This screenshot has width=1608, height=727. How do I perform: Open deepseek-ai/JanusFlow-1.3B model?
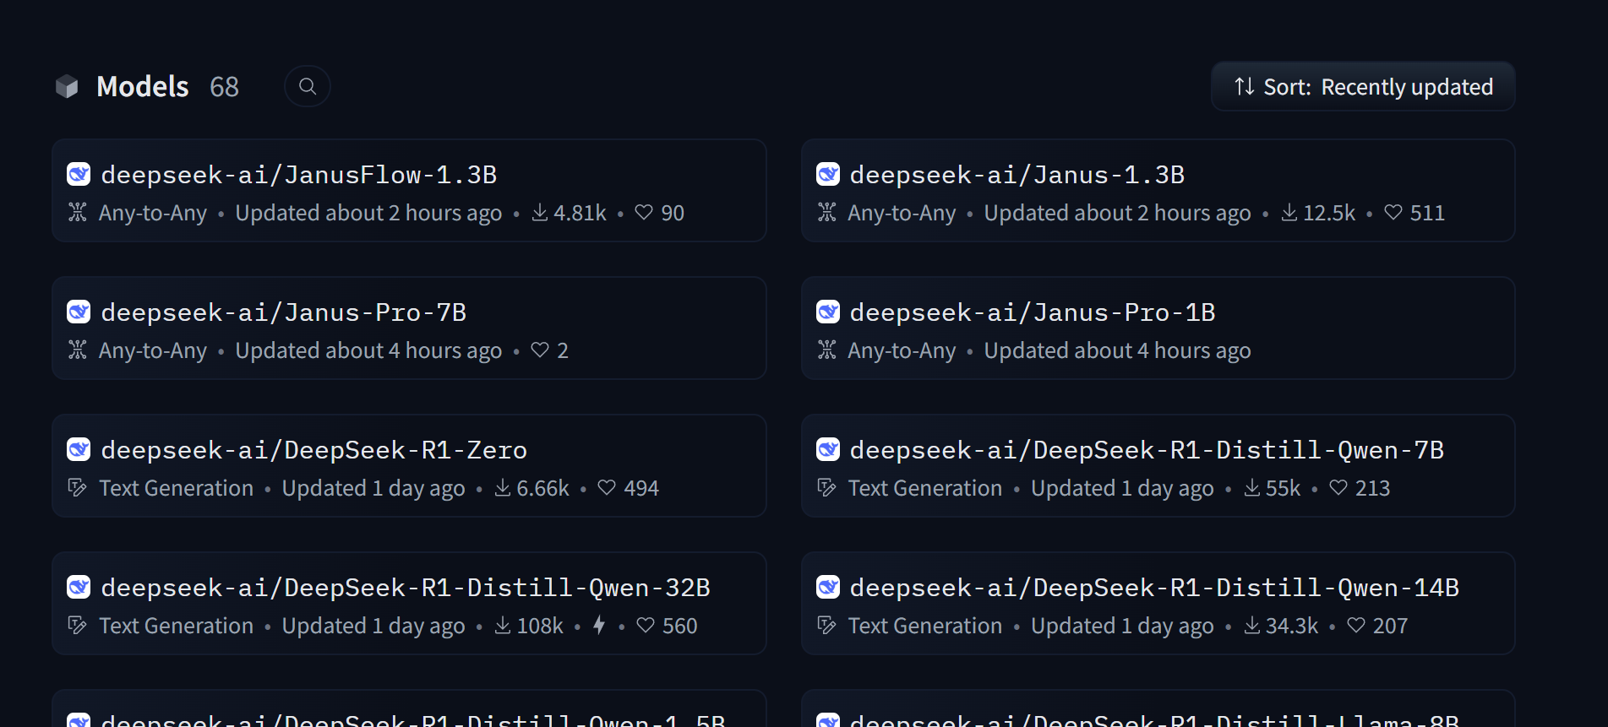coord(409,191)
